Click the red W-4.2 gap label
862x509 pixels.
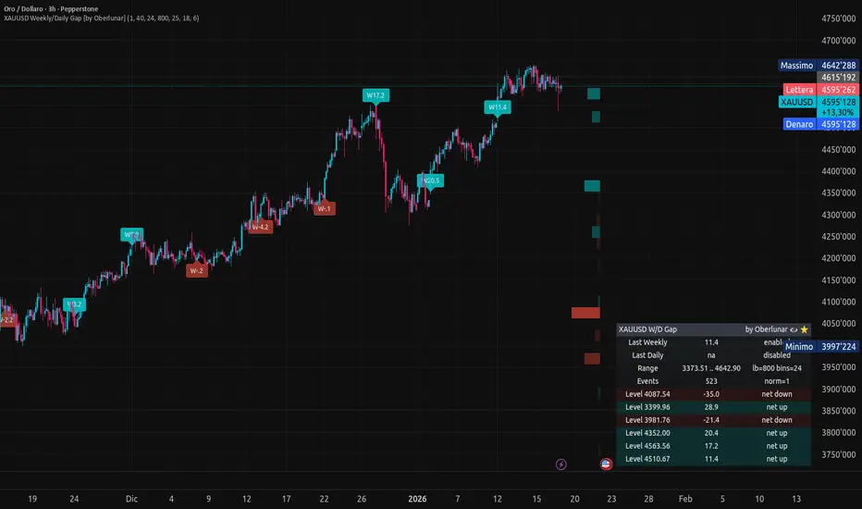[260, 228]
